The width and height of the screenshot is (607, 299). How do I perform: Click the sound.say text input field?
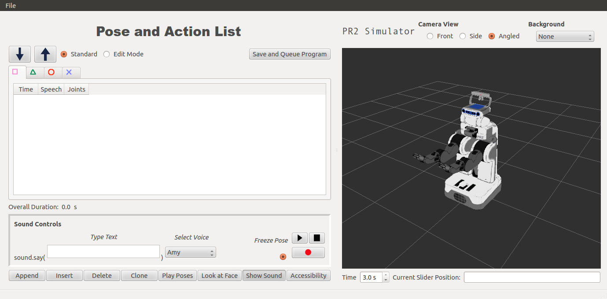(103, 251)
